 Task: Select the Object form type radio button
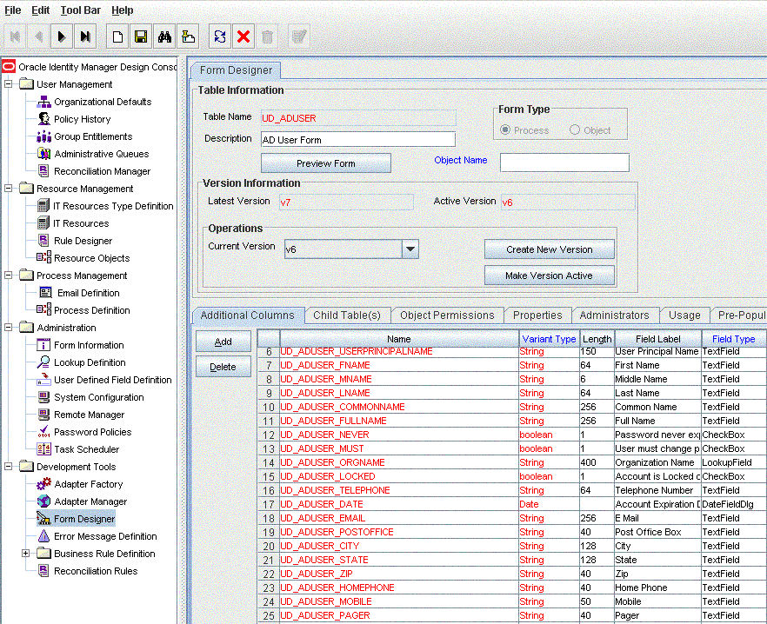point(575,130)
